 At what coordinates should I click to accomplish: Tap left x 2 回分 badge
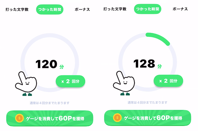tap(71, 81)
